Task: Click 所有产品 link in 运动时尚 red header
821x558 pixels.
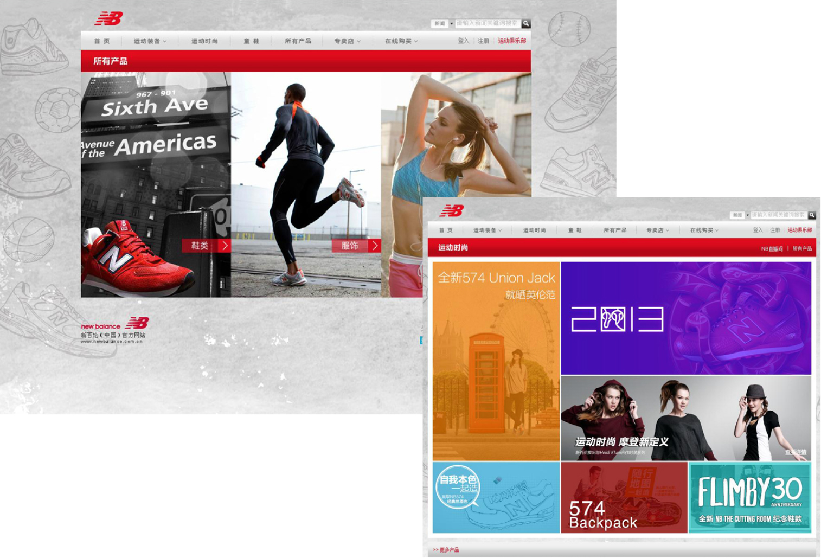Action: [x=802, y=249]
